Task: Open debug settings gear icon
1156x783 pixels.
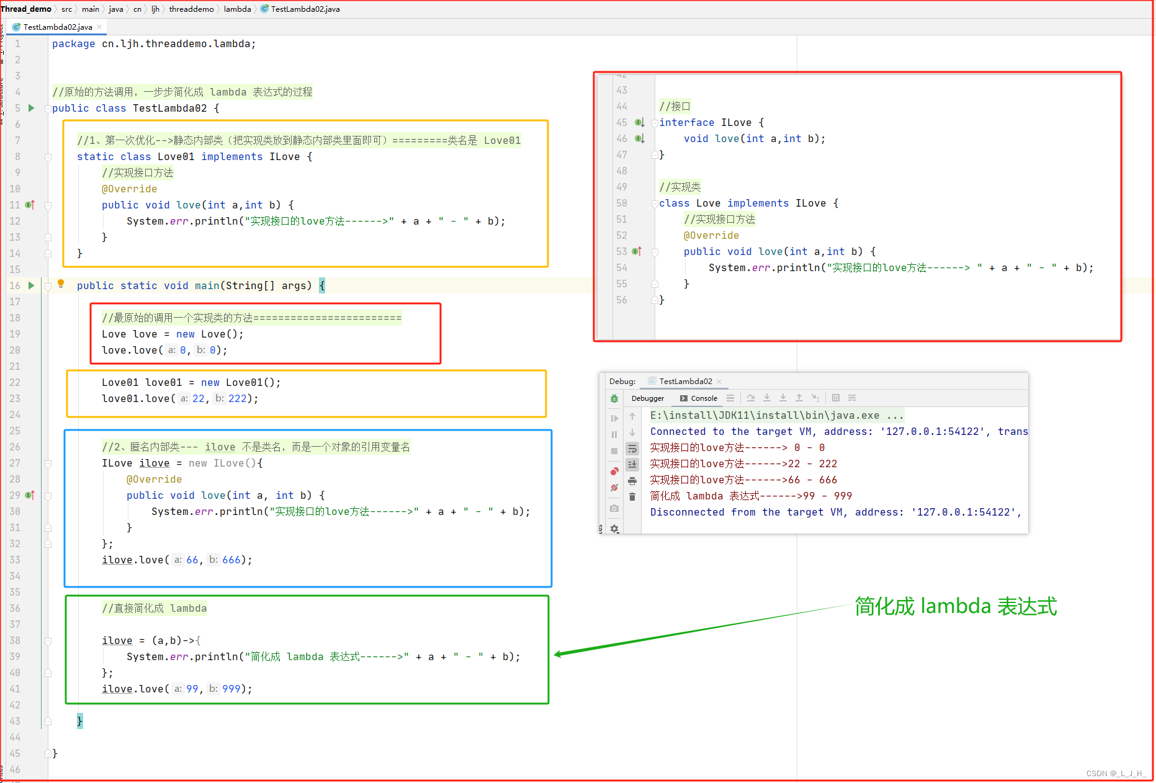Action: 614,529
